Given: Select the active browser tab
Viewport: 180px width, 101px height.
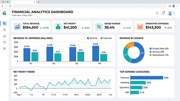Looking at the screenshot, I should point(23,2).
